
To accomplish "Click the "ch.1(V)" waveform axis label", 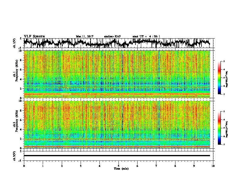I will (14, 43).
